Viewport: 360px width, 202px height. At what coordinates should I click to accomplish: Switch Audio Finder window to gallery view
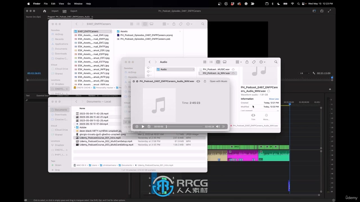click(x=224, y=62)
